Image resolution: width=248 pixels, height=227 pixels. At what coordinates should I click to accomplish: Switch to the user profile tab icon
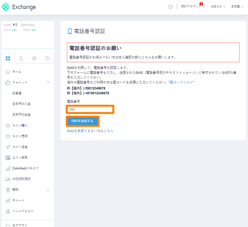tap(21, 58)
